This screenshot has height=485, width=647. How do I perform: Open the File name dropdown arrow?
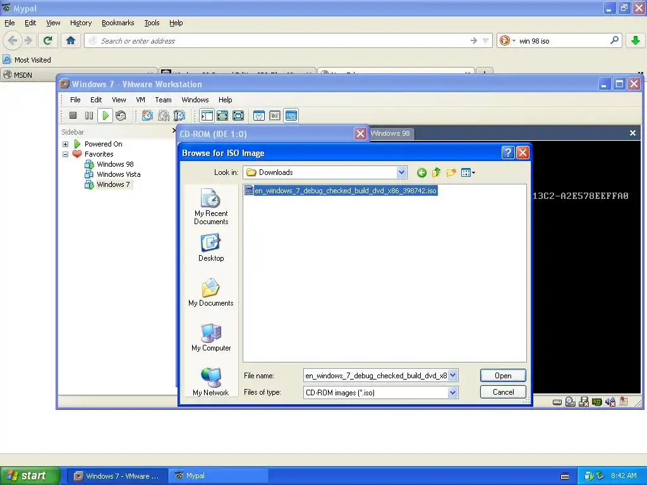pos(452,375)
